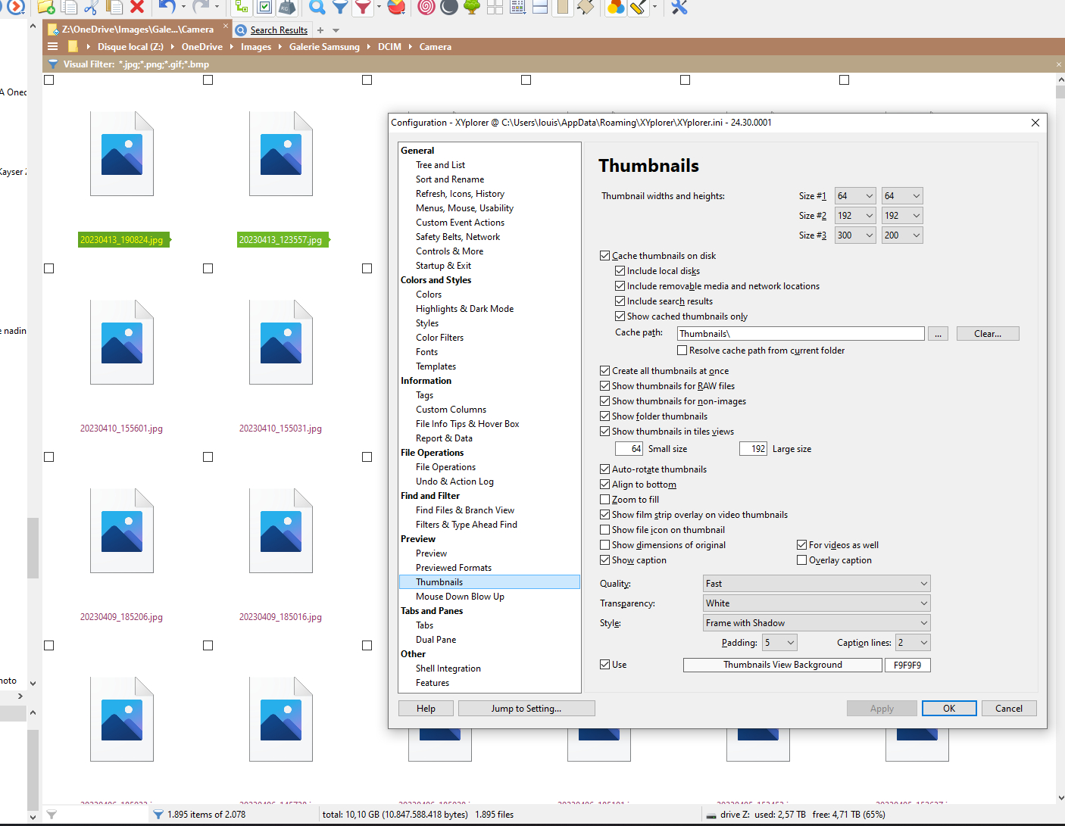The image size is (1065, 826).
Task: Click the weight properties icon
Action: point(287,7)
